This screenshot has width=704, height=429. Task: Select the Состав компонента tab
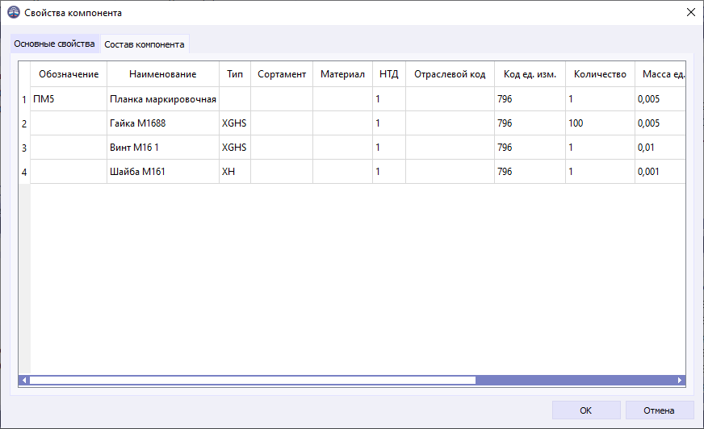pyautogui.click(x=145, y=44)
